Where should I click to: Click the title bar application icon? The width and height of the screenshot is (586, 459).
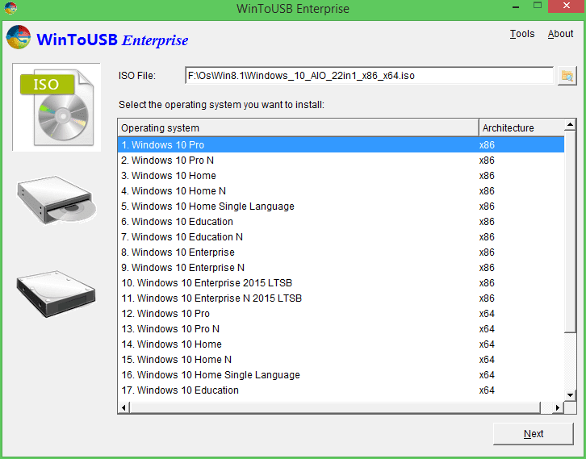pos(10,8)
